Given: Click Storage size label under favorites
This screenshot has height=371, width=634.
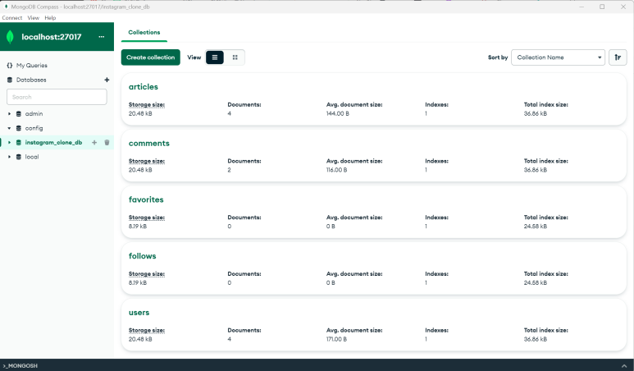Looking at the screenshot, I should [x=146, y=218].
